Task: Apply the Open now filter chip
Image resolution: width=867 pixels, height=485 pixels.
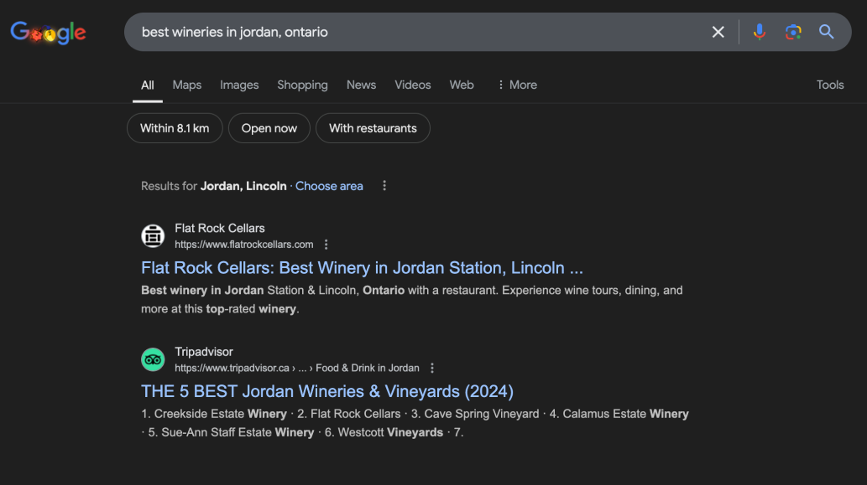Action: coord(269,128)
